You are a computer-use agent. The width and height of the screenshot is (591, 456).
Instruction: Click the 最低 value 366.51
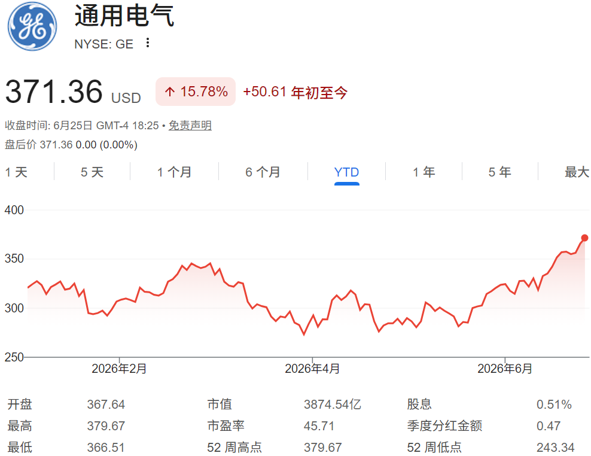coord(106,448)
